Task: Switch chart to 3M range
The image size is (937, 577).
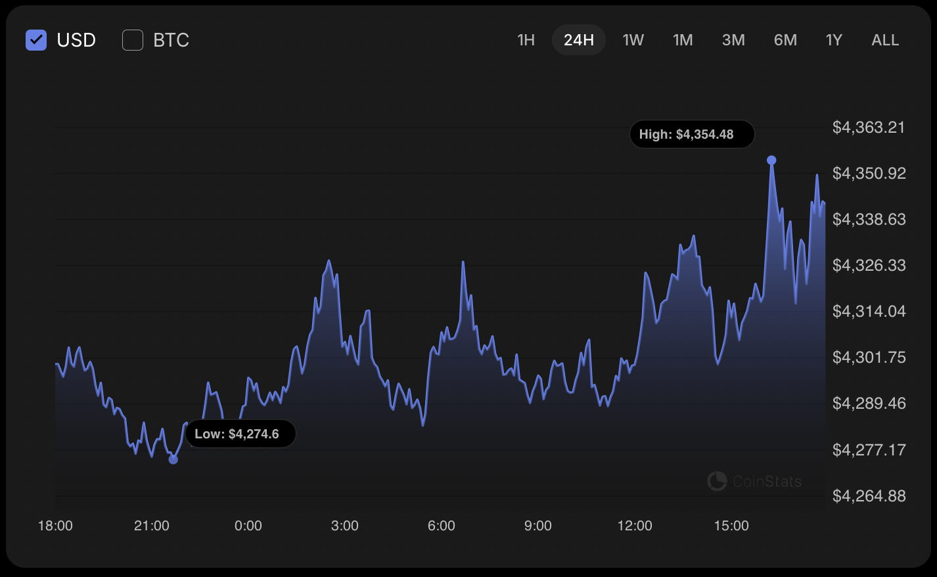Action: click(x=733, y=40)
